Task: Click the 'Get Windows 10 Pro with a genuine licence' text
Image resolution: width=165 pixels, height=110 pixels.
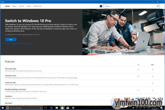Action: tap(22, 35)
